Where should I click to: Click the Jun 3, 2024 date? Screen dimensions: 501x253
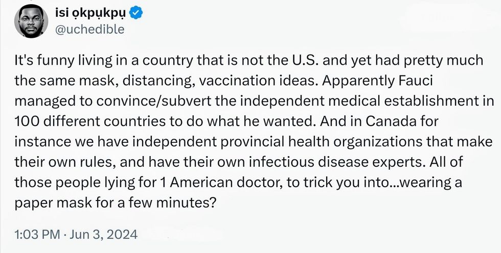pyautogui.click(x=105, y=234)
